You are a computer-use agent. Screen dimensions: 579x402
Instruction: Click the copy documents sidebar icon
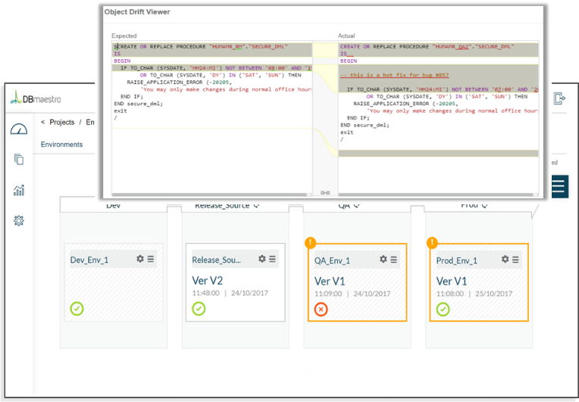(19, 159)
